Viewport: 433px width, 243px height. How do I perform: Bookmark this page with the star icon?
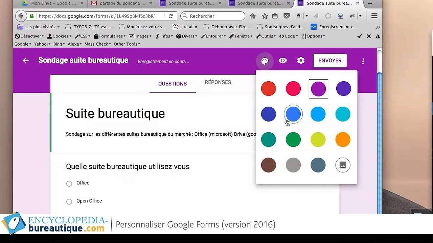click(265, 16)
